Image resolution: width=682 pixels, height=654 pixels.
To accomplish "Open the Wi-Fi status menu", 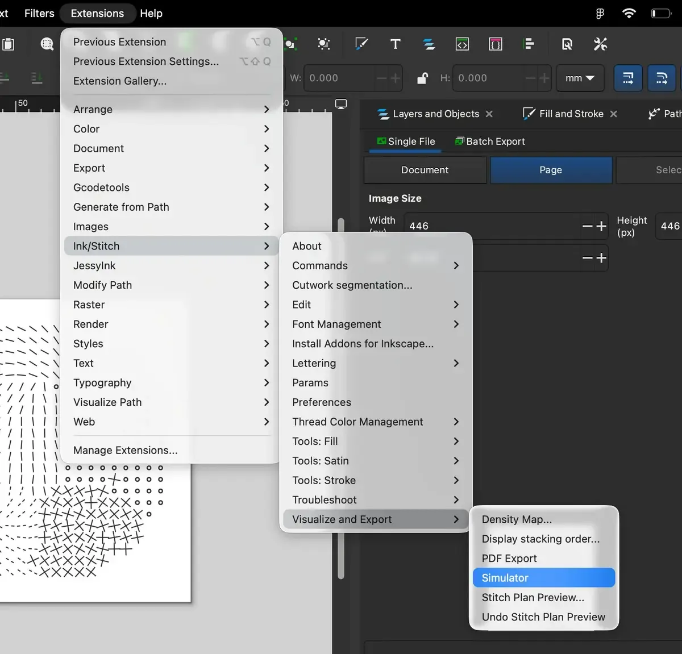I will (x=629, y=13).
